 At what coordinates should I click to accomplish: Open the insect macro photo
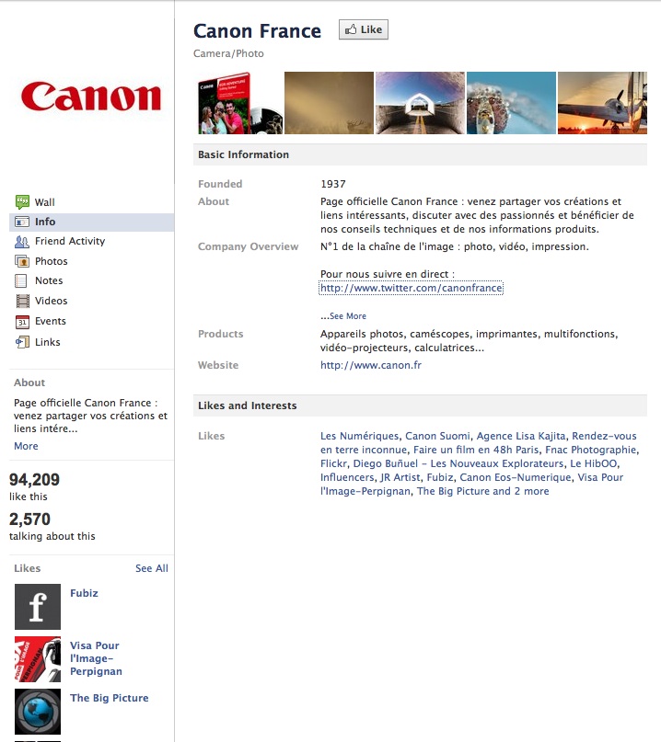tap(511, 103)
